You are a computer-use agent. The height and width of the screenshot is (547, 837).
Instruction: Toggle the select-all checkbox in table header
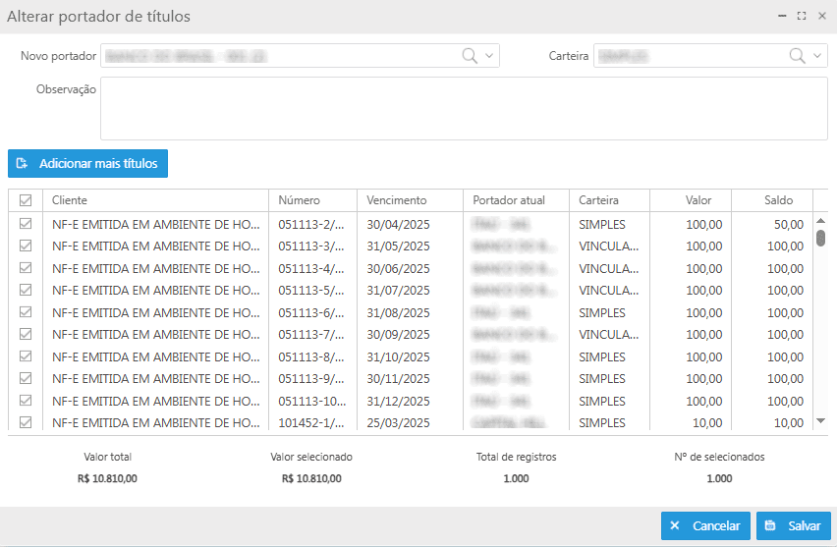coord(26,200)
